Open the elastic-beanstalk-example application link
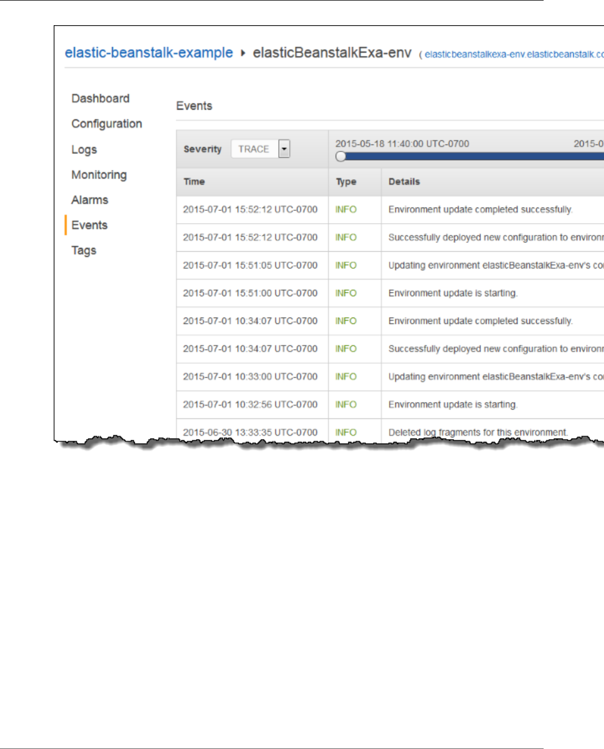The width and height of the screenshot is (604, 749). coord(149,53)
